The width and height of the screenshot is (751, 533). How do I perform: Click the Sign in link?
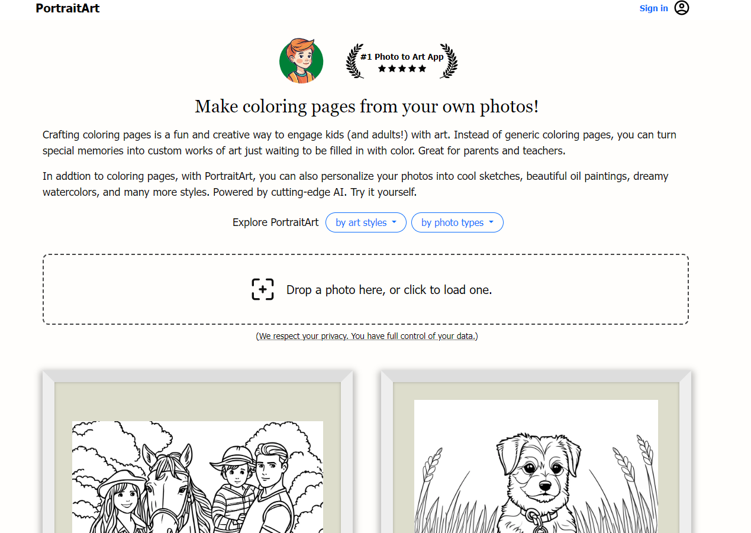point(653,8)
